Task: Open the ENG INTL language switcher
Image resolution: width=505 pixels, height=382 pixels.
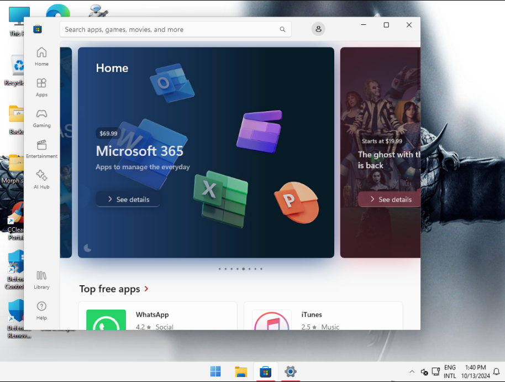Action: point(450,371)
